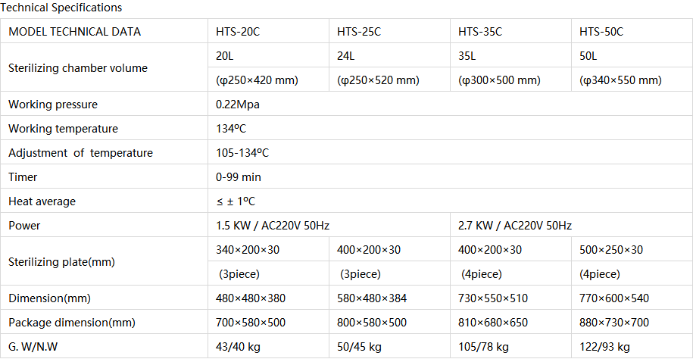Screen dimensions: 693x359
Task: Click the "(φ300×500 mm)" chamber size cell
Action: (x=499, y=80)
